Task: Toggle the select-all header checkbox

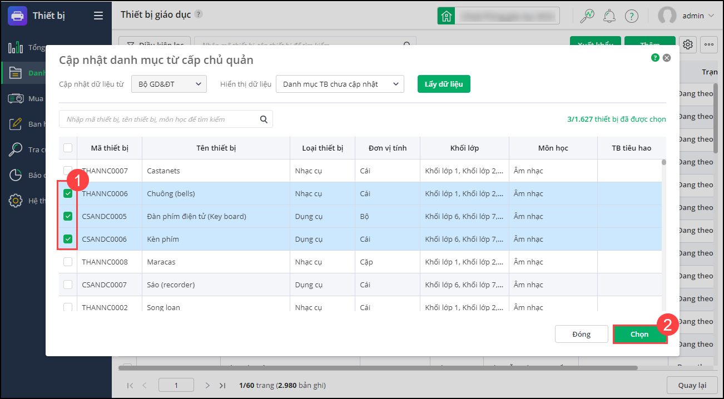Action: pos(68,148)
